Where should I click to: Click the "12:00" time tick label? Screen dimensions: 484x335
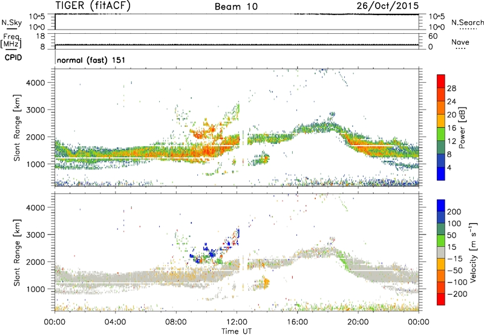coord(237,322)
